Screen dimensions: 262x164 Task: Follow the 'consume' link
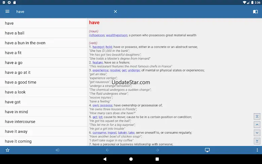[x=99, y=133]
